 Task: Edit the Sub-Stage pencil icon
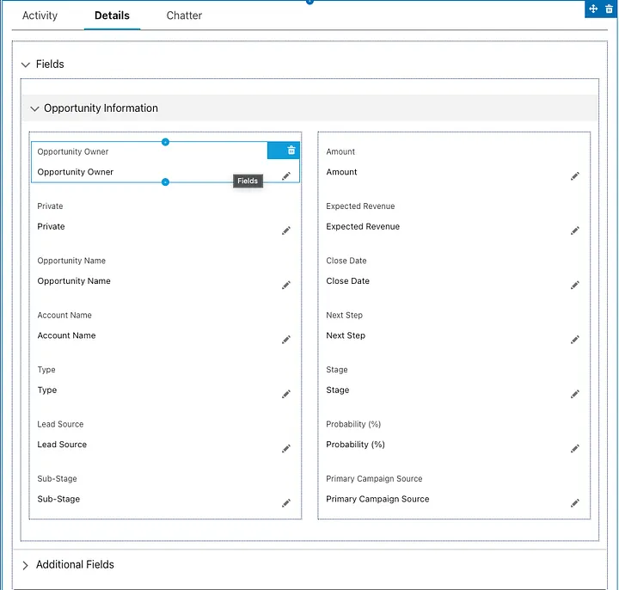[x=286, y=503]
